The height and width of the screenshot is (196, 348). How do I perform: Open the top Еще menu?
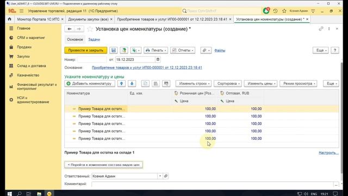pyautogui.click(x=321, y=50)
